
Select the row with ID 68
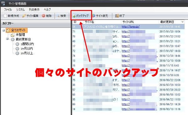pos(128,95)
